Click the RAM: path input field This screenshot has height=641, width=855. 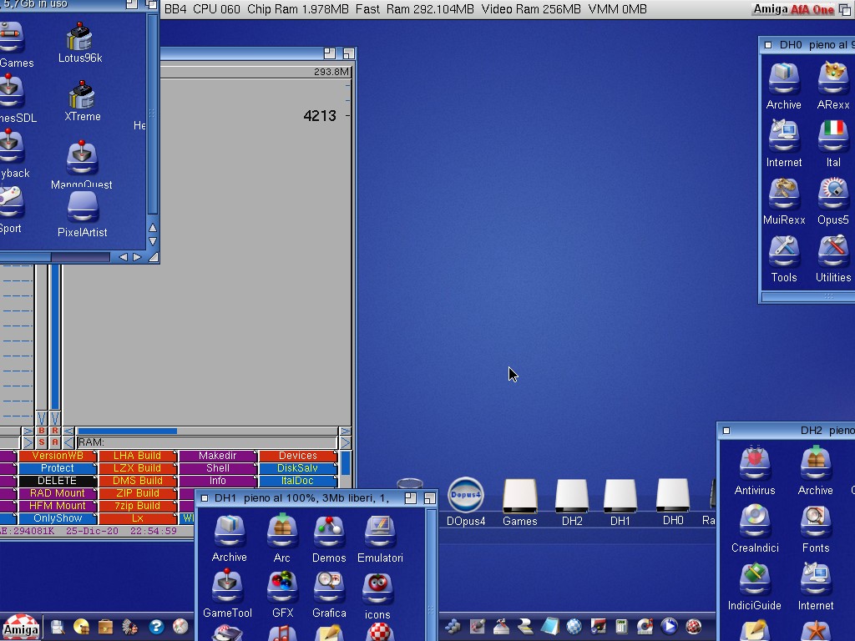coord(205,442)
